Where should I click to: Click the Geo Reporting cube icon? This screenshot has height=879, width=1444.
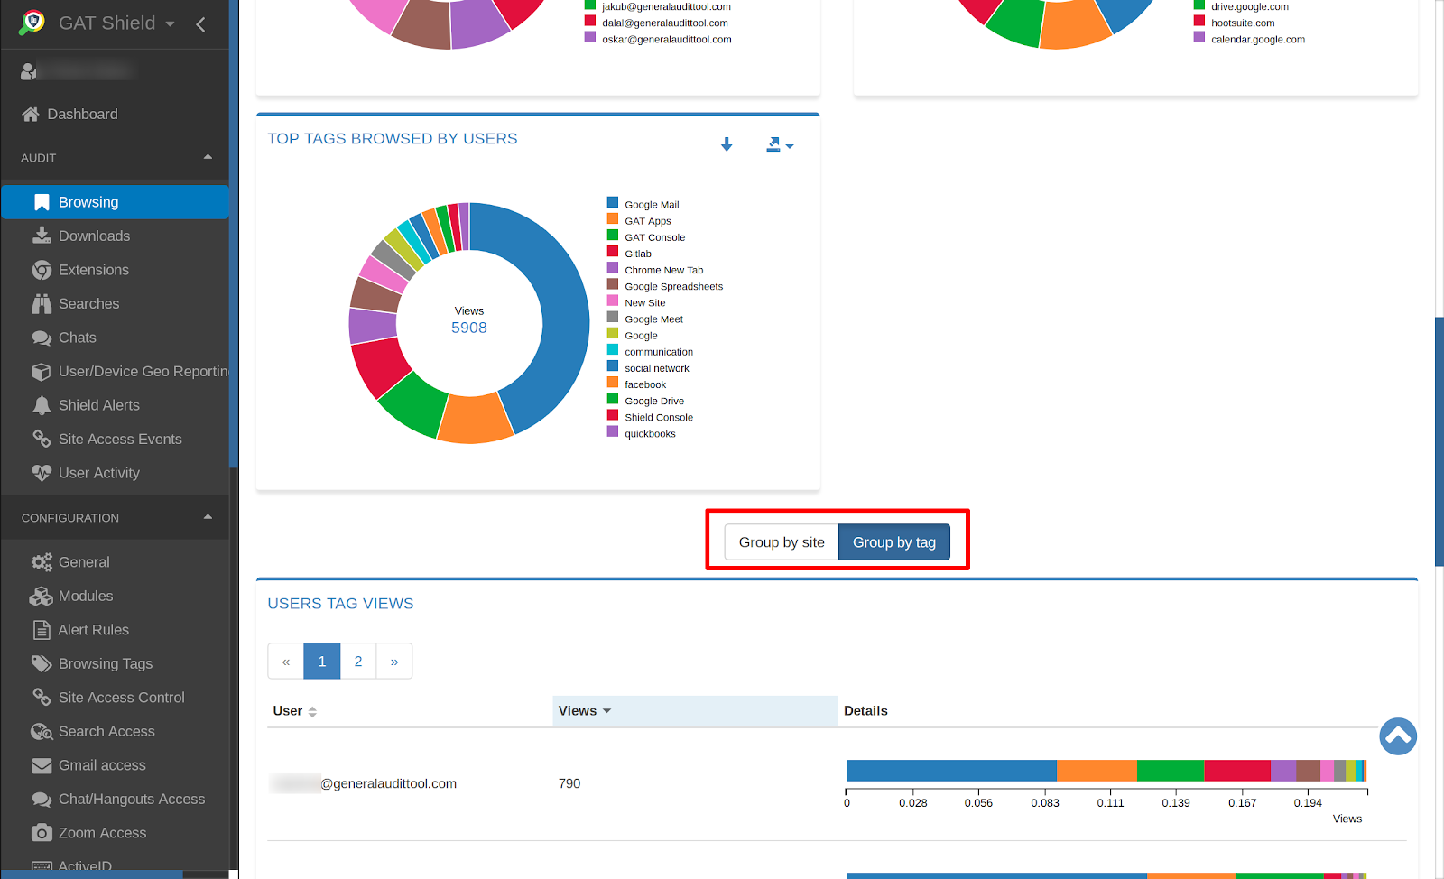[42, 372]
